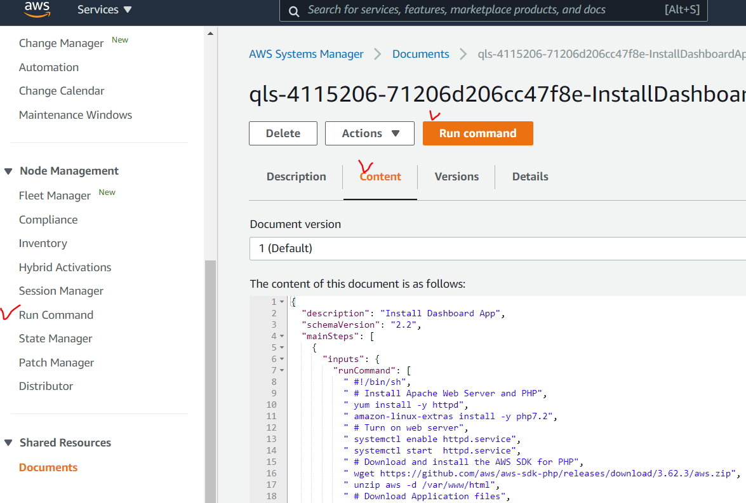Open the Services dropdown menu
746x503 pixels.
[x=104, y=10]
